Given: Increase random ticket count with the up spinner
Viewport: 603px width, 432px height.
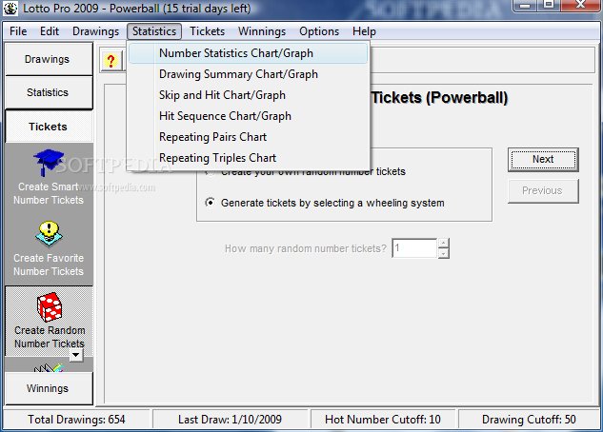Looking at the screenshot, I should tap(443, 243).
